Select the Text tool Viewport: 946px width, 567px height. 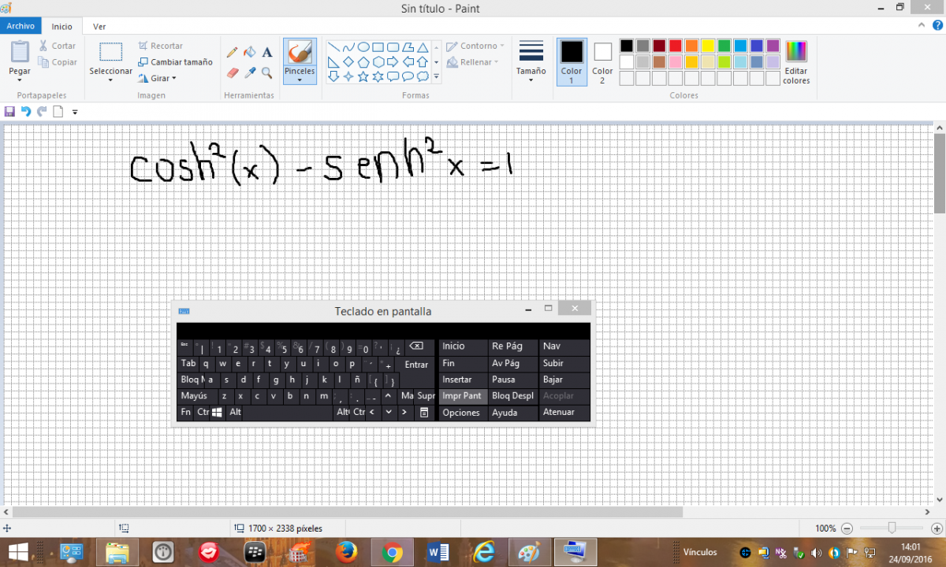click(267, 53)
